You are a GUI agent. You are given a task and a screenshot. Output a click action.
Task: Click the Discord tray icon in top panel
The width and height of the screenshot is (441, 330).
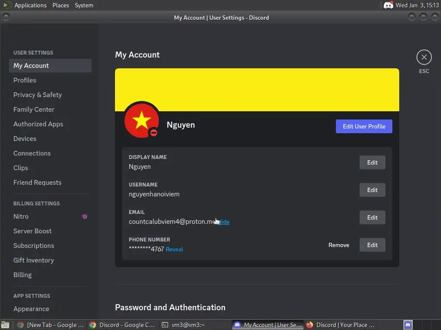click(388, 5)
